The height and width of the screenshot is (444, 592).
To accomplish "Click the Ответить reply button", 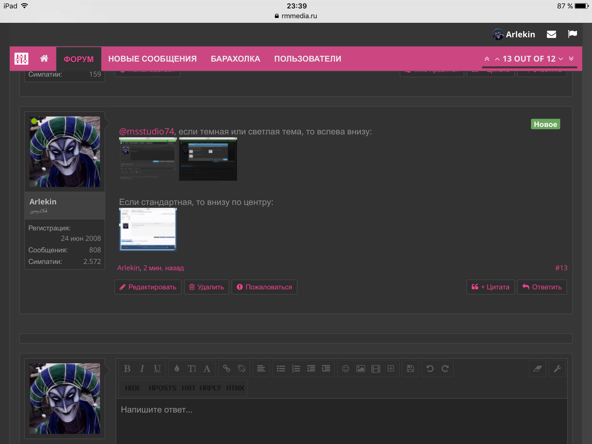I will [542, 287].
